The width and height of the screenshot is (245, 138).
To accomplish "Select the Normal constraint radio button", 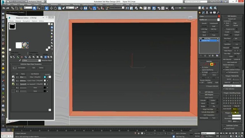I will coord(232,25).
